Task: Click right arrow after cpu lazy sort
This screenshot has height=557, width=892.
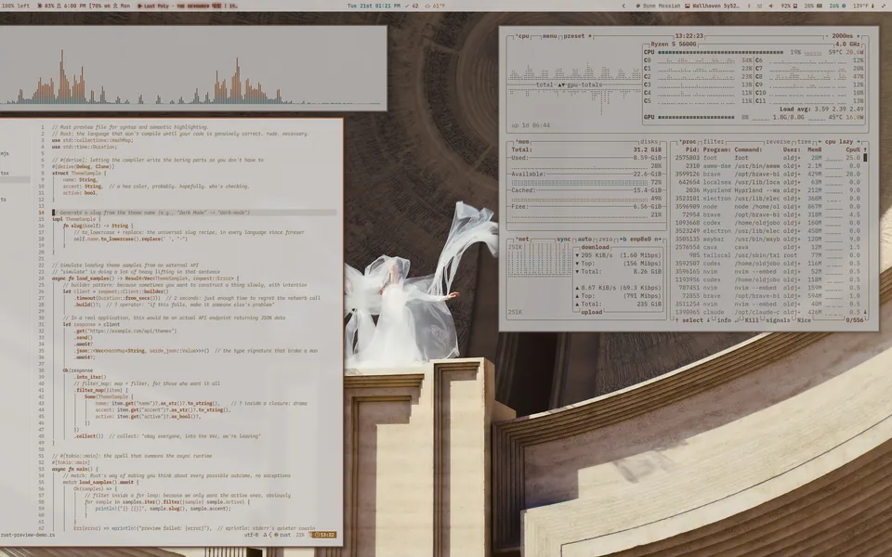Action: point(858,141)
